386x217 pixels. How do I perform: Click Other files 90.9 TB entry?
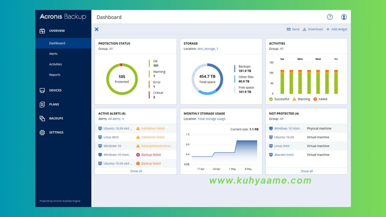click(x=246, y=79)
